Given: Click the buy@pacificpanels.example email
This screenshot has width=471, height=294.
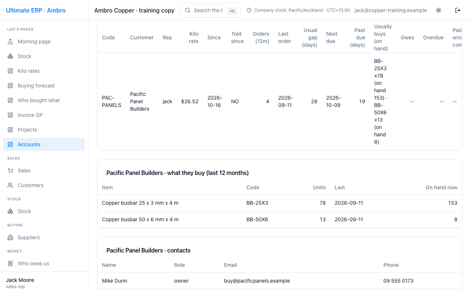Looking at the screenshot, I should [257, 281].
